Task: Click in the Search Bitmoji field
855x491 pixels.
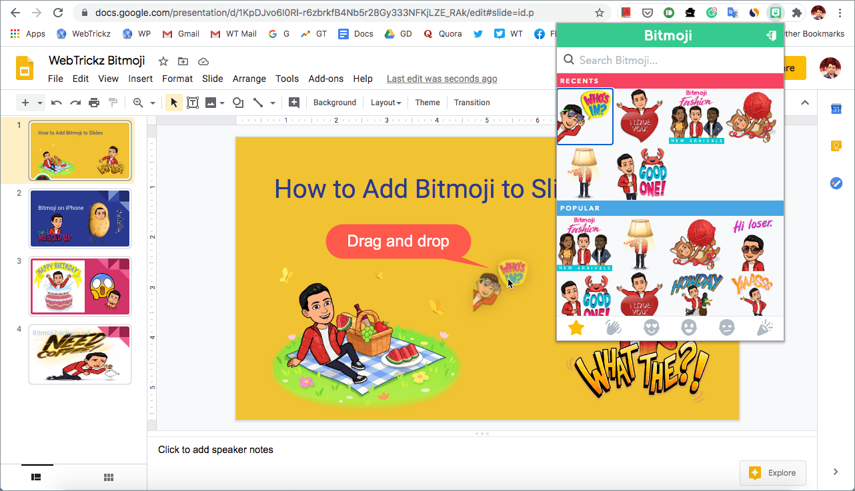Action: pos(670,60)
